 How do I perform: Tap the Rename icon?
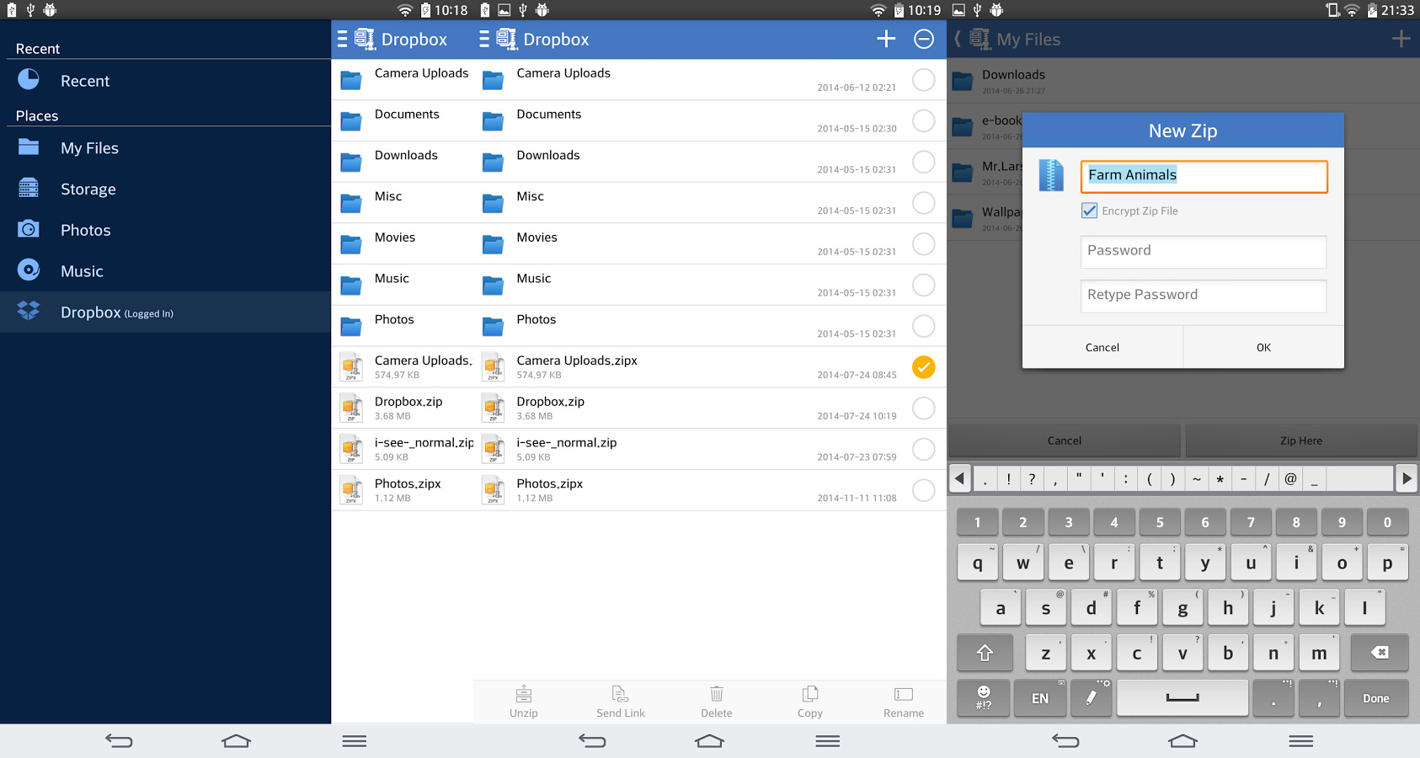[903, 695]
